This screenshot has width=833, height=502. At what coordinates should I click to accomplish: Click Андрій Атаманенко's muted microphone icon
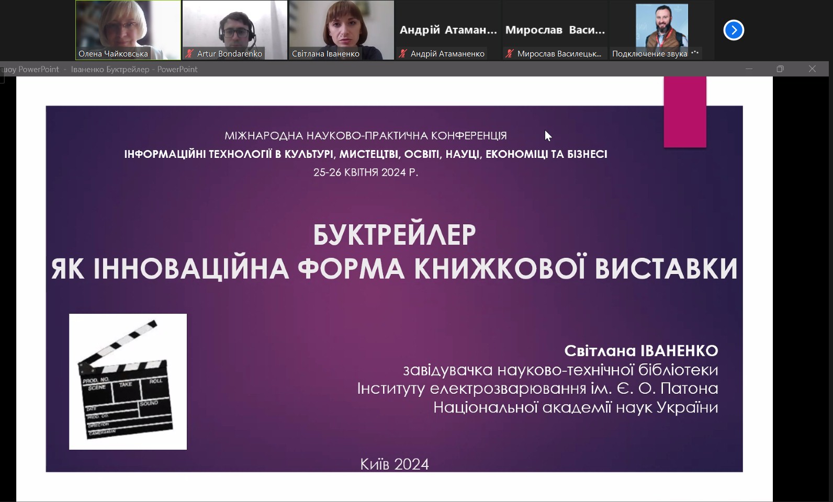tap(403, 53)
